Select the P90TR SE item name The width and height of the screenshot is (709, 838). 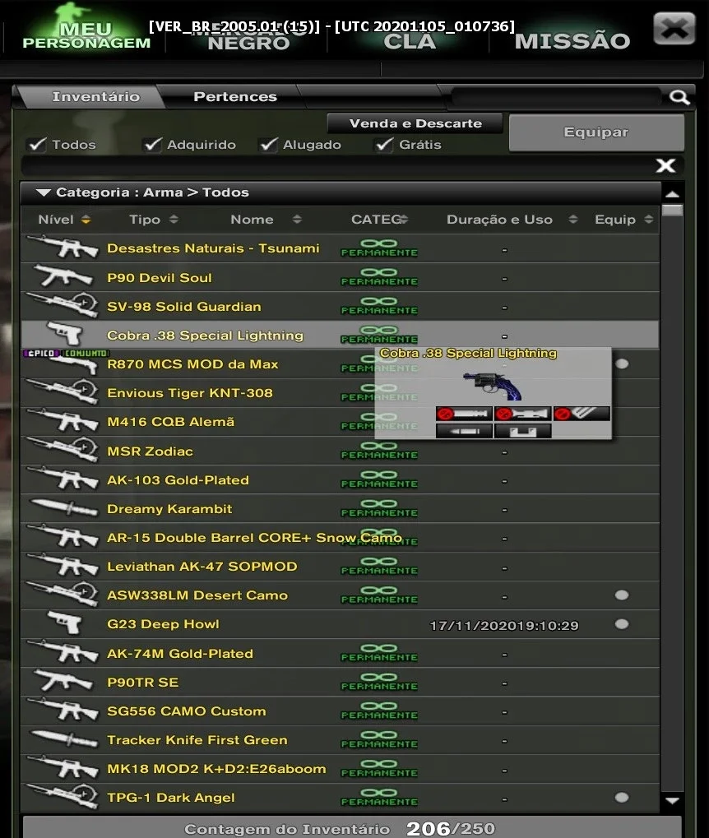tap(143, 683)
